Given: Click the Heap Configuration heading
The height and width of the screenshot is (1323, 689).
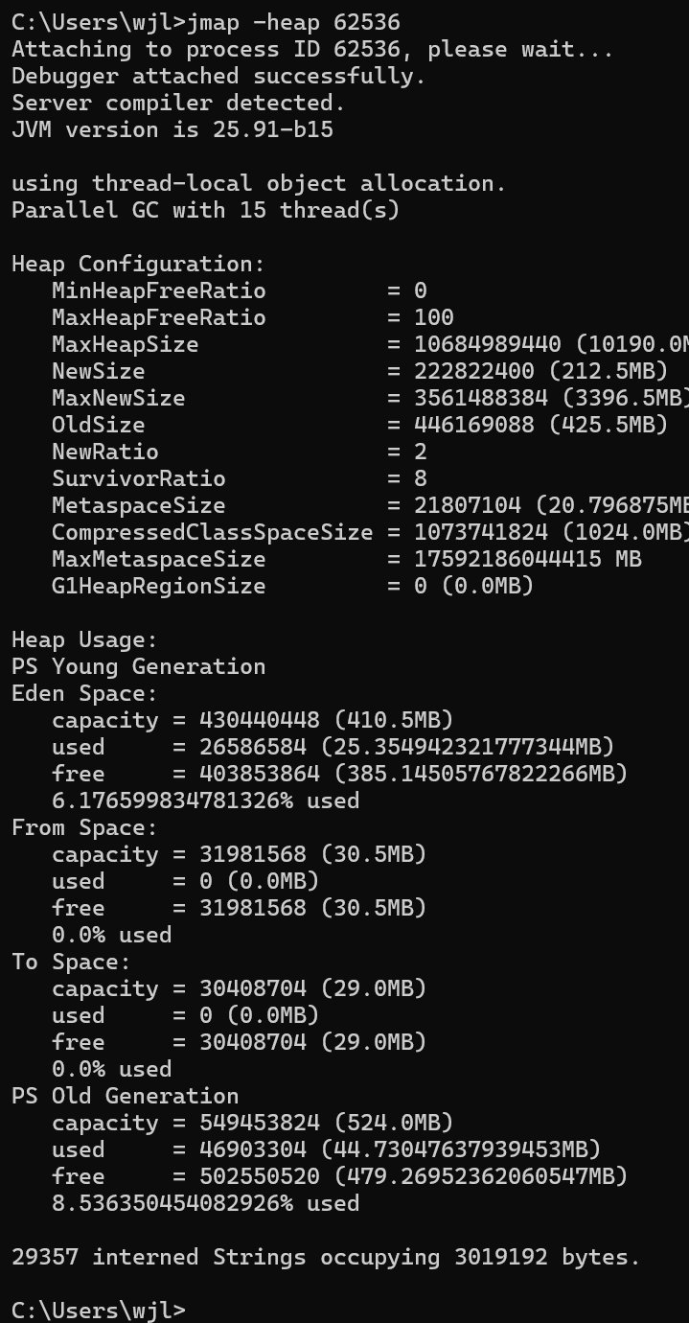Looking at the screenshot, I should [x=138, y=264].
